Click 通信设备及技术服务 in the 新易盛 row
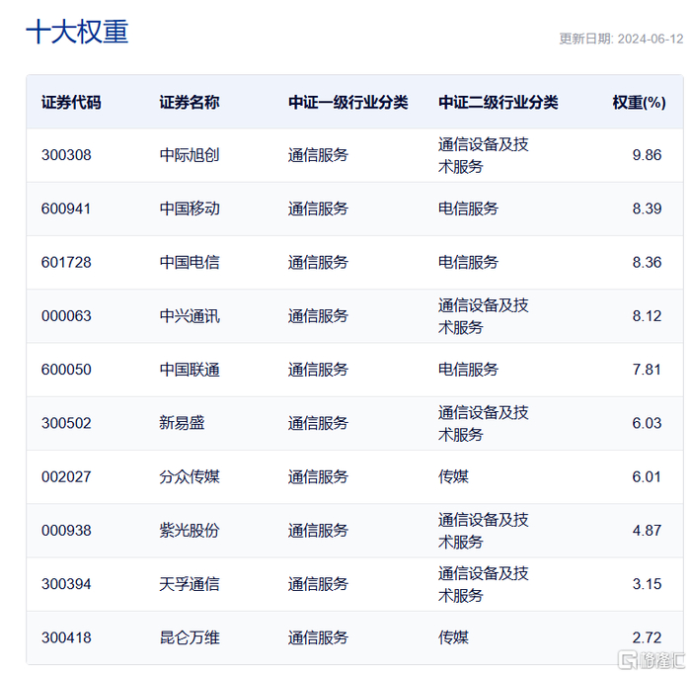 coord(484,423)
